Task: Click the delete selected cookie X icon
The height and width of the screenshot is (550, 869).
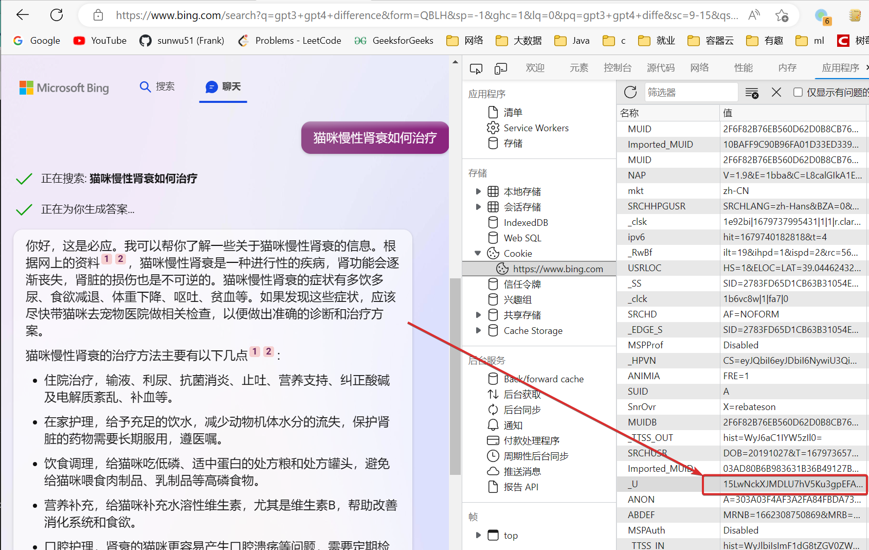Action: (x=776, y=93)
